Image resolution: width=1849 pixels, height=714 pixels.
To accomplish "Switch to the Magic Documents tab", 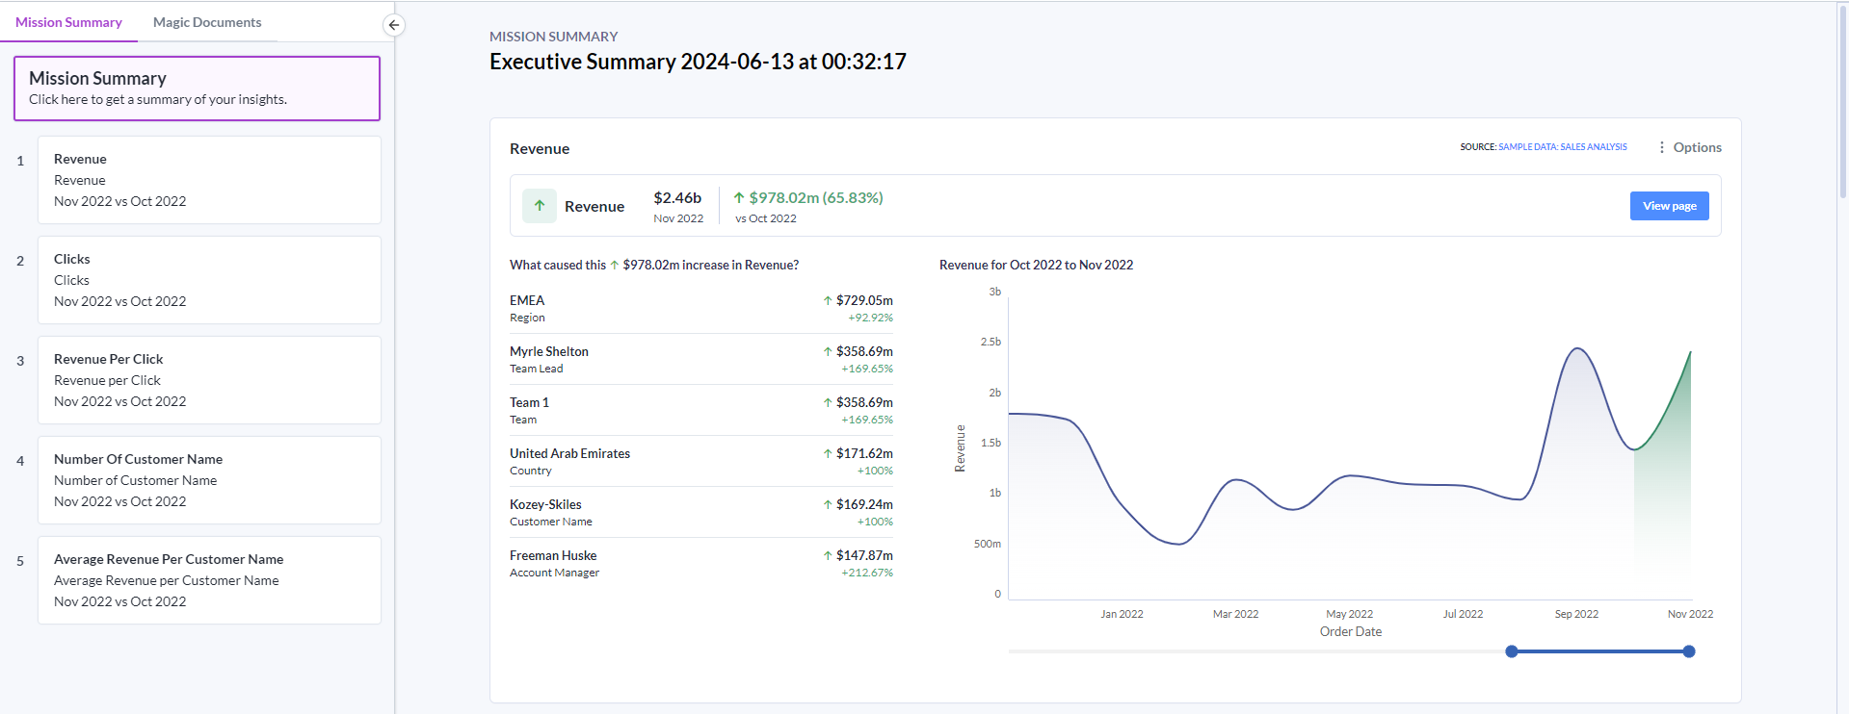I will [x=207, y=22].
